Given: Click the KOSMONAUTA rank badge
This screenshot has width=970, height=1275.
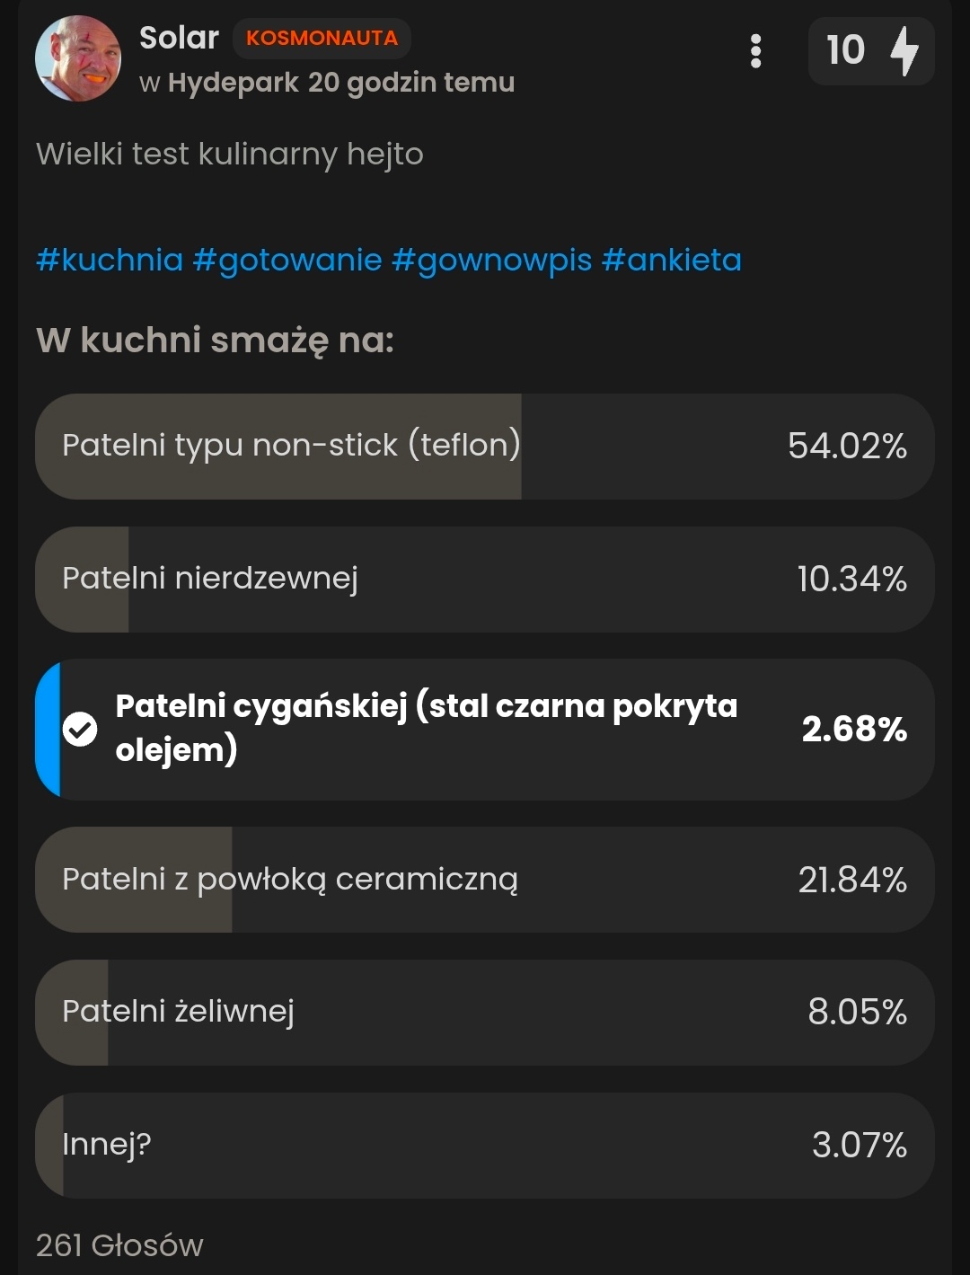Looking at the screenshot, I should 322,39.
